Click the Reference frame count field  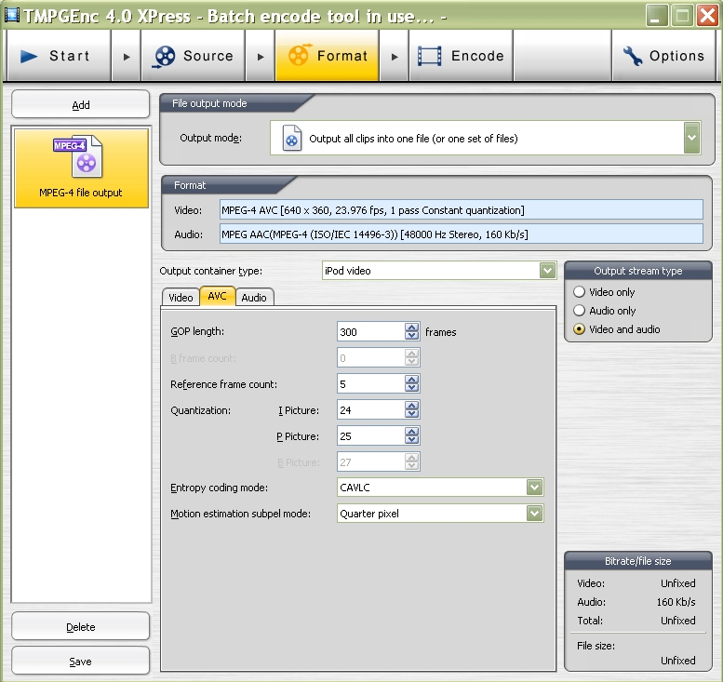coord(370,383)
